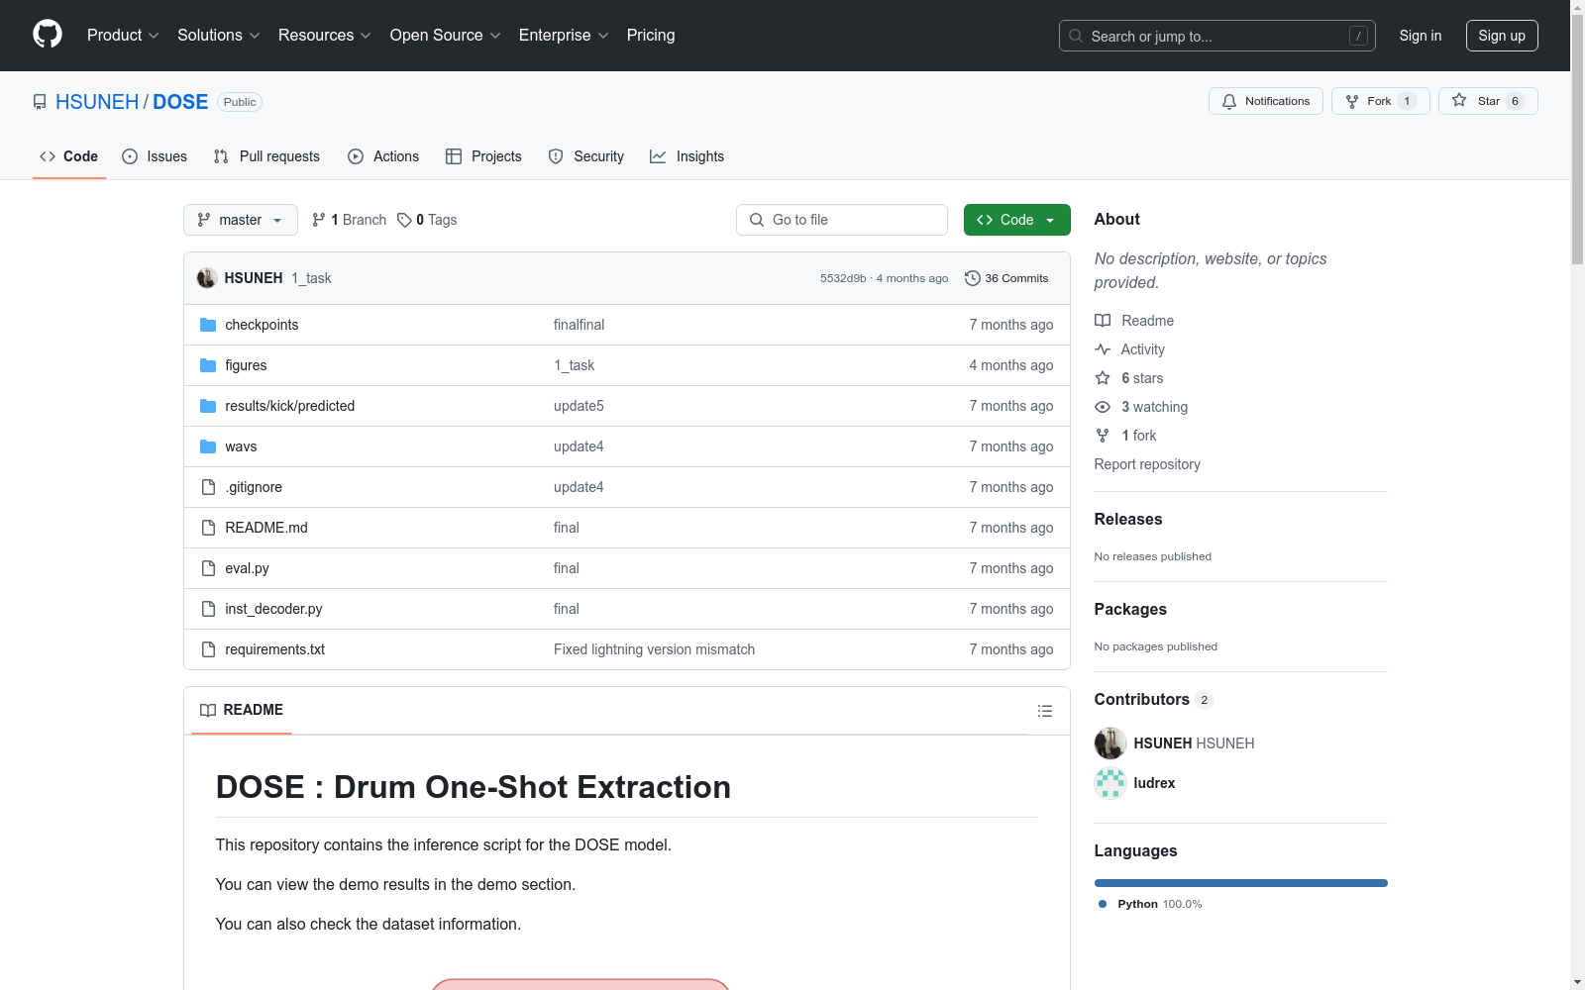Click HSUNEH's avatar in the commit bar

click(207, 278)
